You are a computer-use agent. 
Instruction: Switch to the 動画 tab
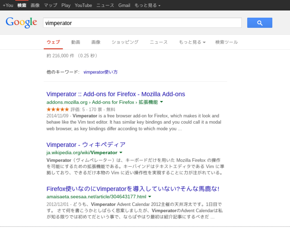tap(76, 42)
